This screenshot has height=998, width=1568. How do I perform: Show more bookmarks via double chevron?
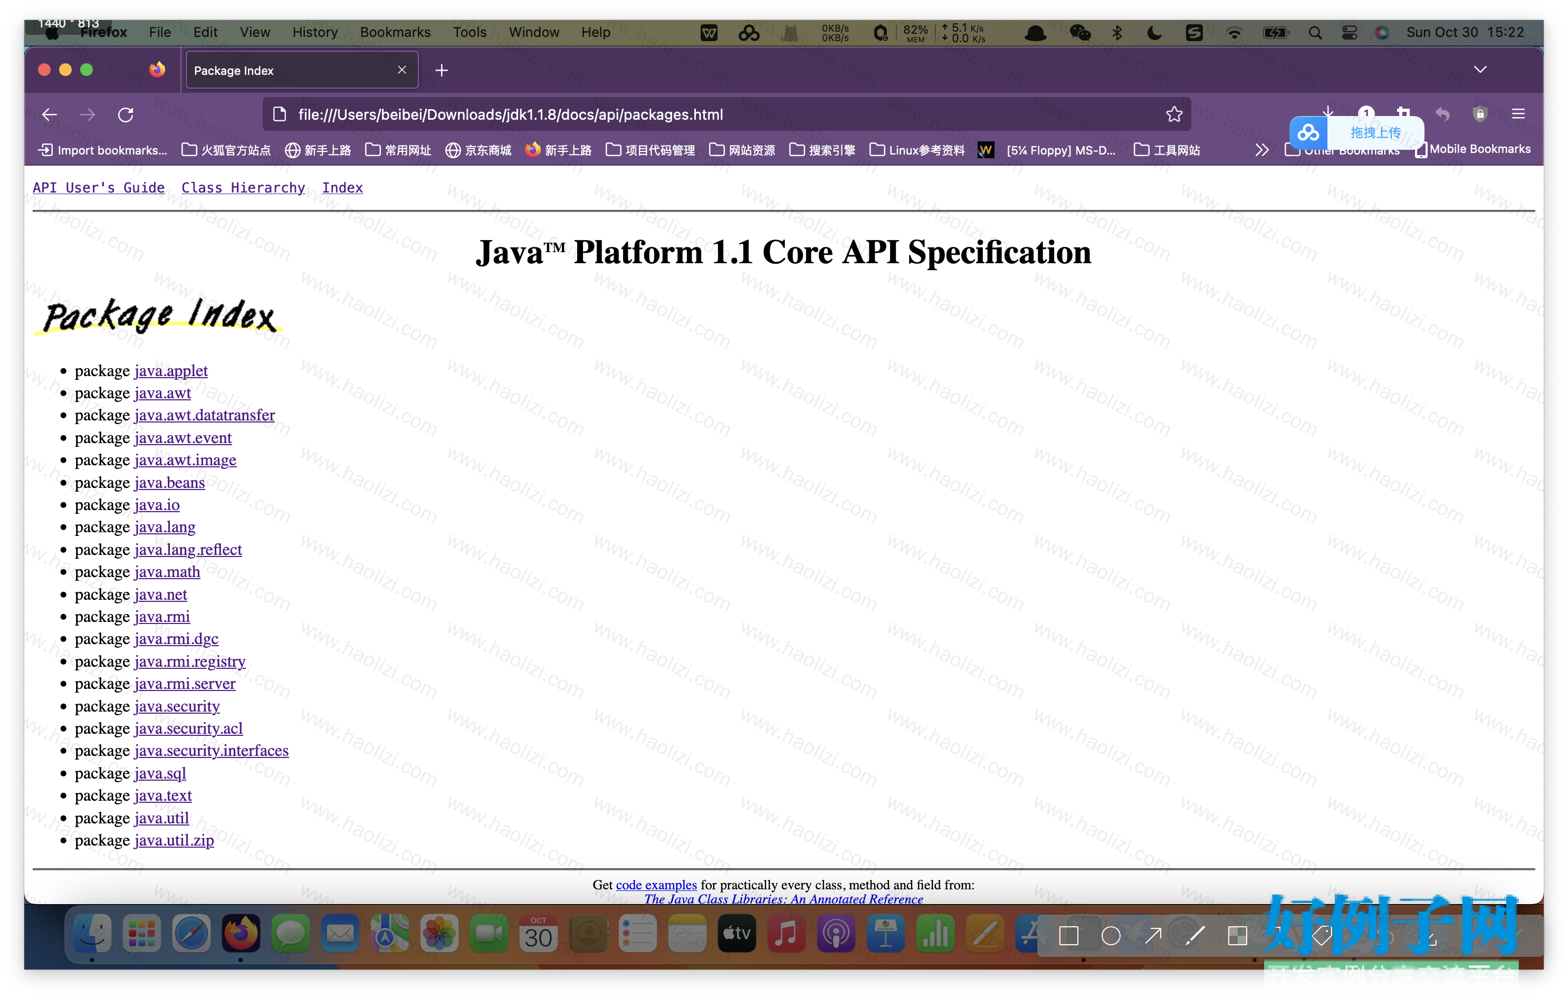point(1262,150)
